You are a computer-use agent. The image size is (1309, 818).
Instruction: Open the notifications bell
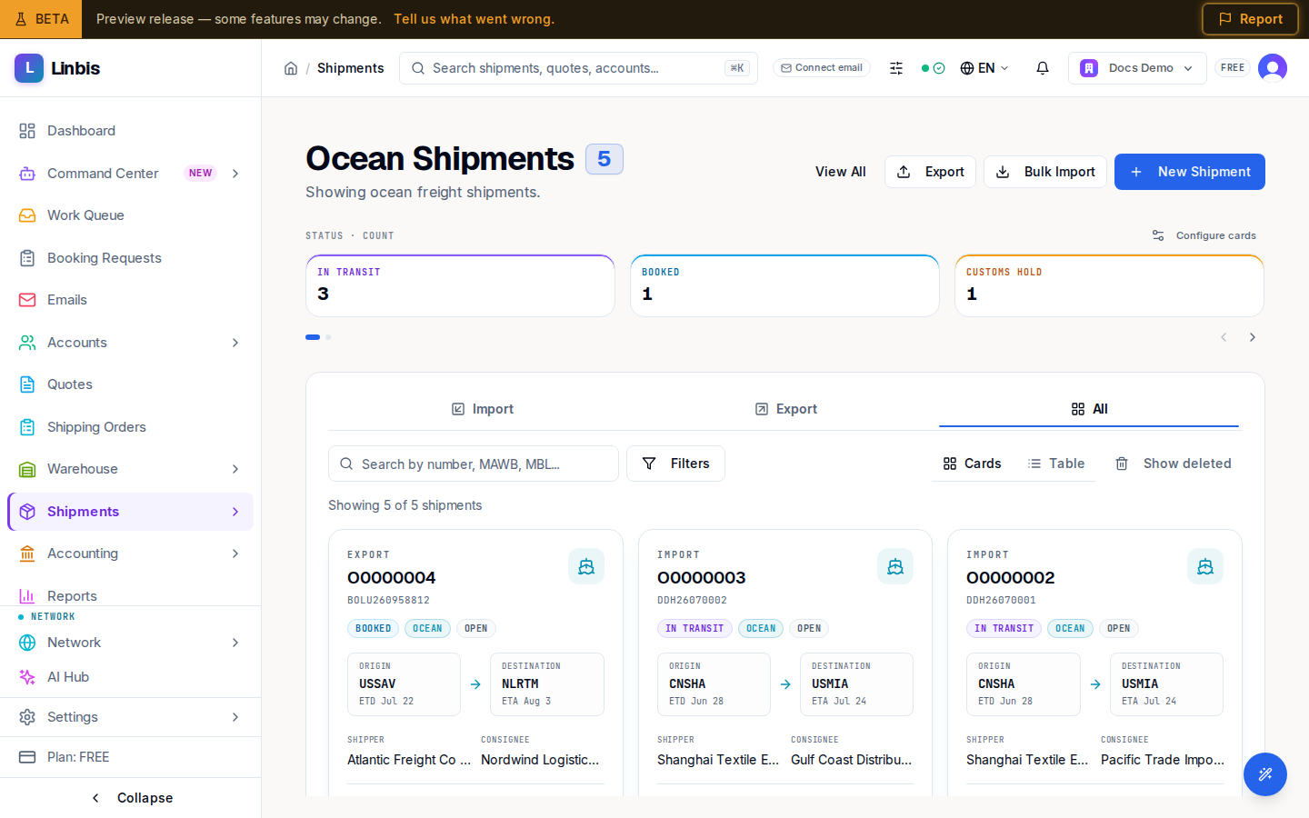1043,68
